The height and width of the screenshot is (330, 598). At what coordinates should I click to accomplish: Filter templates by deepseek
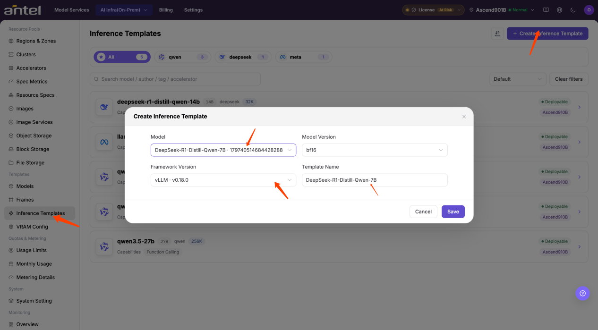click(243, 57)
